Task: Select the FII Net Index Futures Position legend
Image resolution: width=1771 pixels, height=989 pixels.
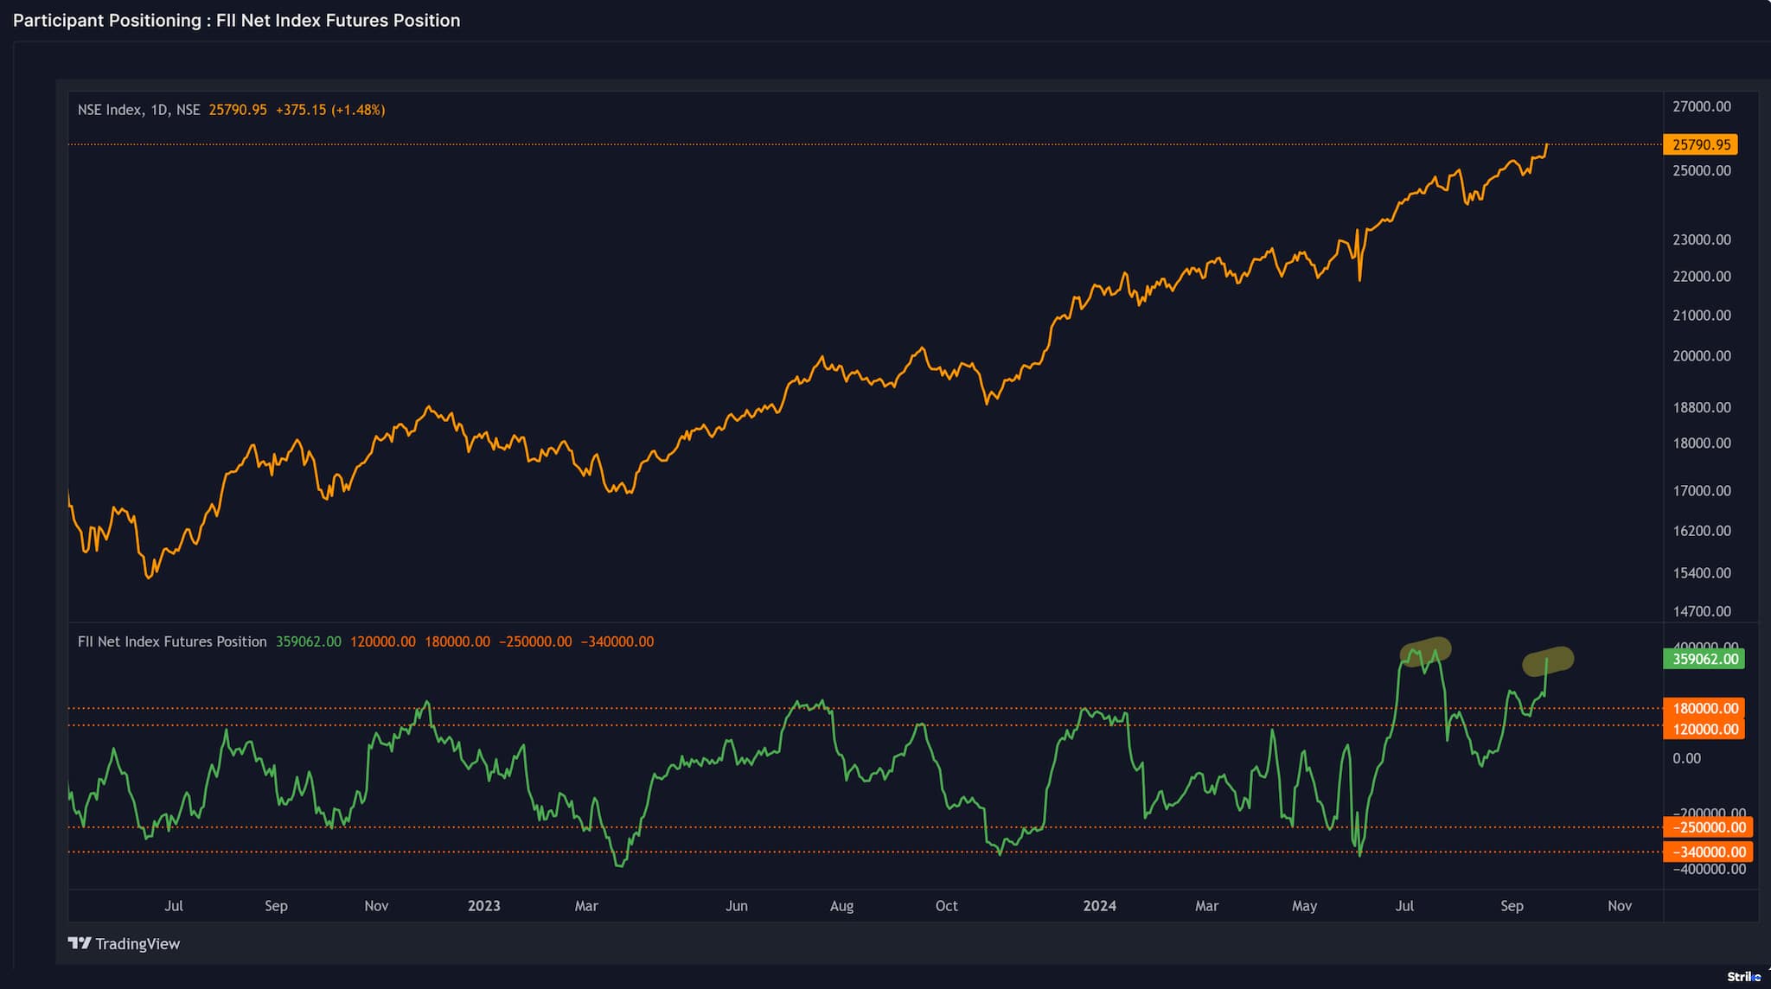Action: [171, 641]
